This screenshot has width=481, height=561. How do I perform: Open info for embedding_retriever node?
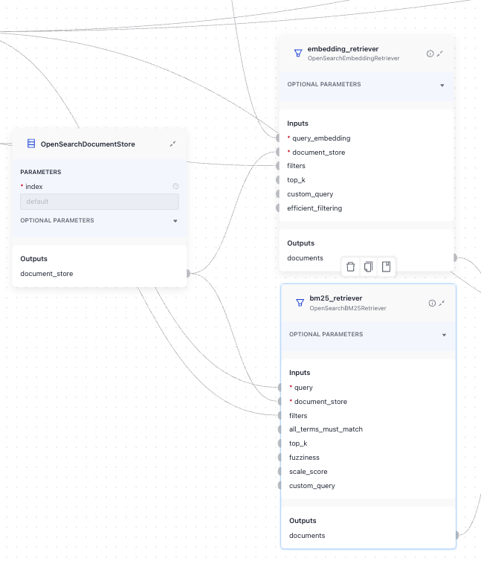[430, 54]
